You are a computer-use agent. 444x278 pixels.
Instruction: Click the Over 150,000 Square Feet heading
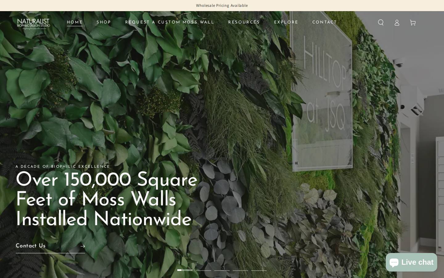click(x=106, y=200)
